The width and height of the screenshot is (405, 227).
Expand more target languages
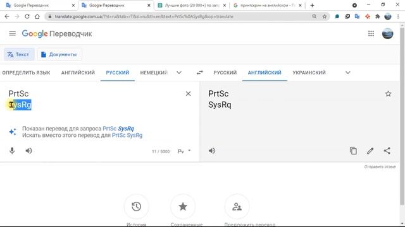pos(348,73)
